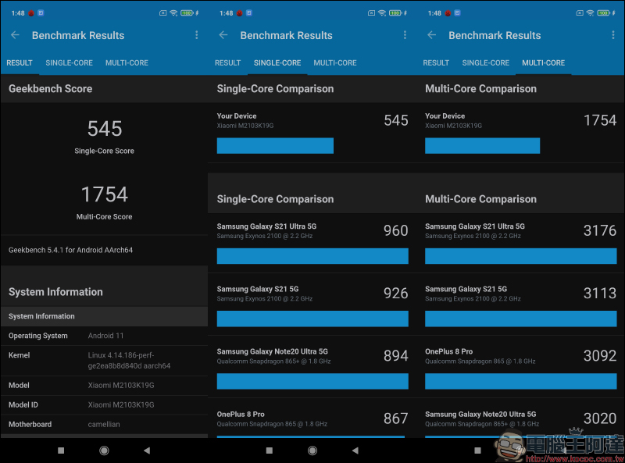Tap the Motherboard row showing camellian

pos(104,424)
